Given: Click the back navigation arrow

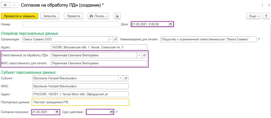Looking at the screenshot, I should [x=5, y=5].
